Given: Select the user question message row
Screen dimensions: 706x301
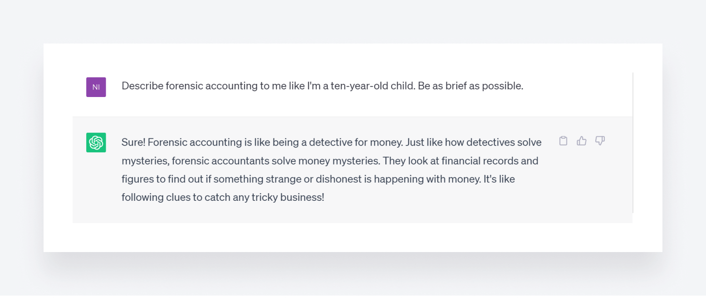Looking at the screenshot, I should pos(322,86).
